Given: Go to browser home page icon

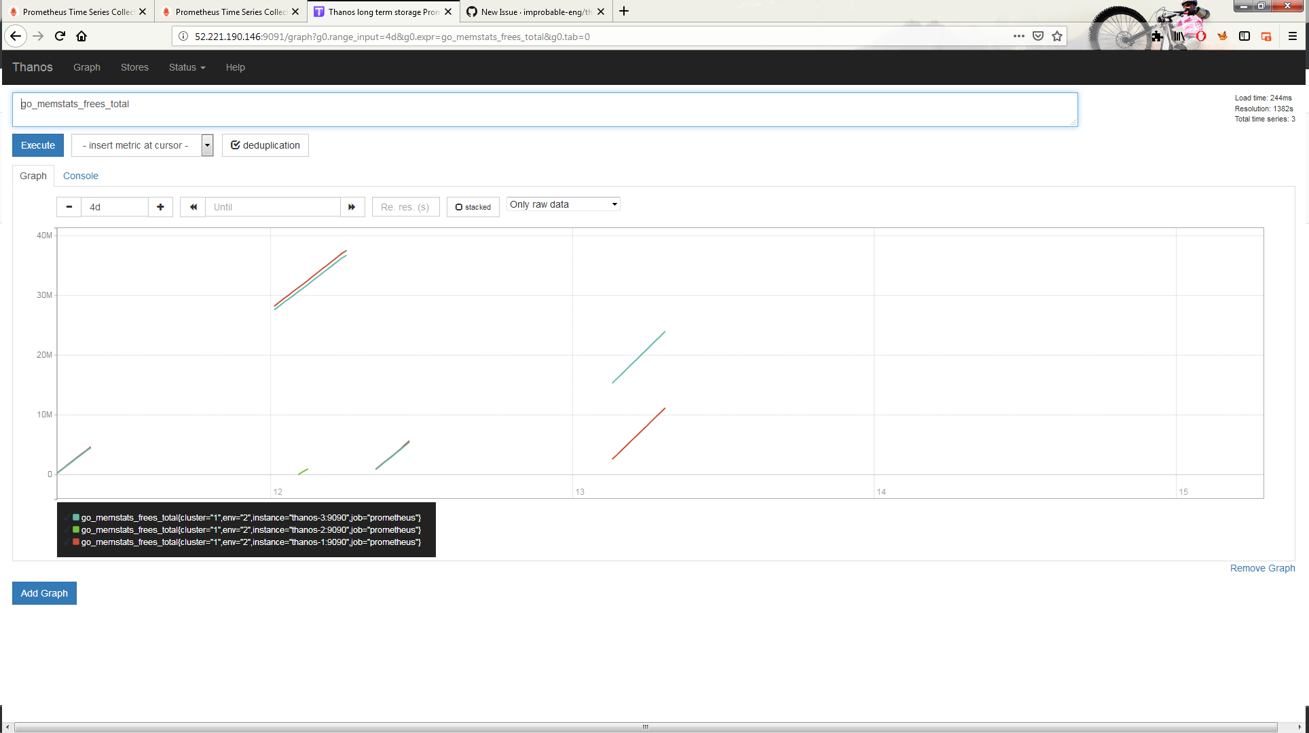Looking at the screenshot, I should point(81,37).
